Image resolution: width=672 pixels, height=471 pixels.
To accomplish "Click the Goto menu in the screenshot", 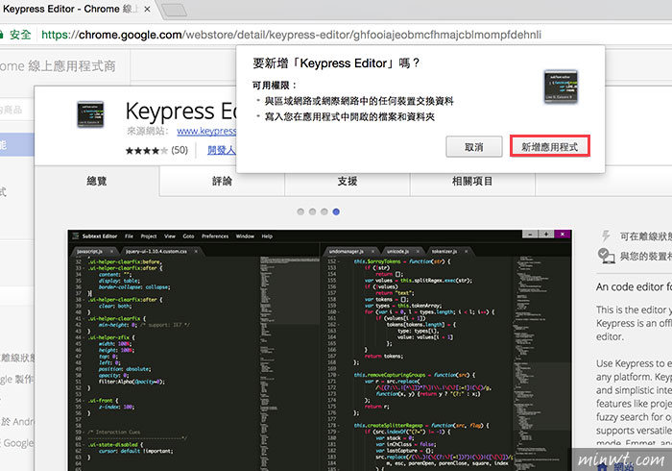I will (x=188, y=236).
